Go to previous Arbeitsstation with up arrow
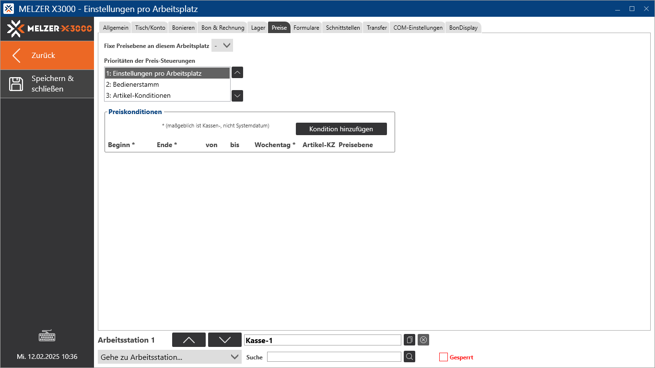This screenshot has height=368, width=655. [x=188, y=340]
